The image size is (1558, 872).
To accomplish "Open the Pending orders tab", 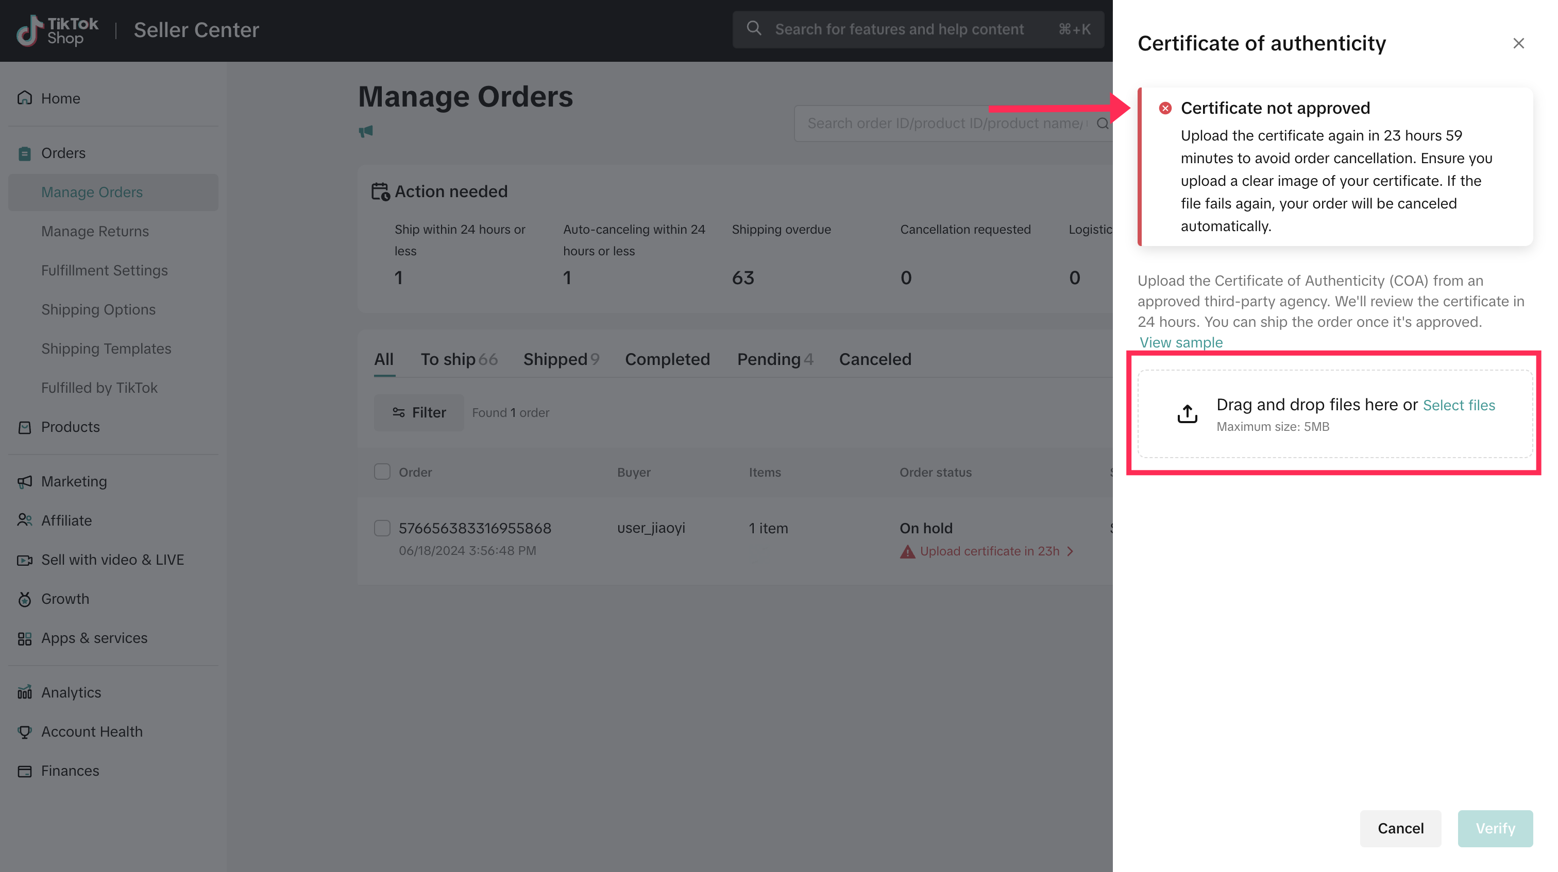I will (x=774, y=359).
